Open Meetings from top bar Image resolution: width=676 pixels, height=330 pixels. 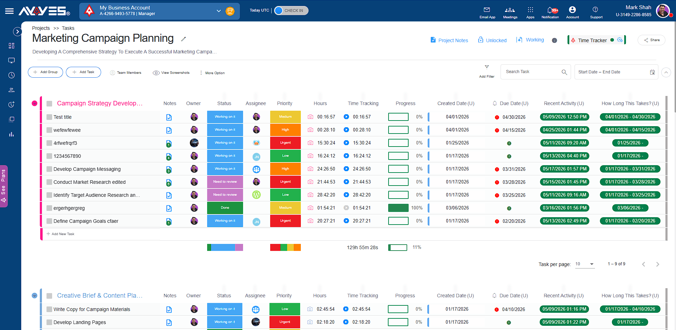510,12
